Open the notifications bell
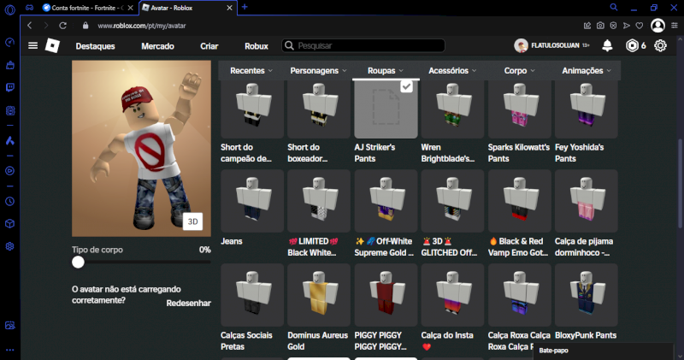 pos(607,45)
